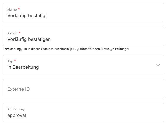Click the red asterisk beside Name

click(x=19, y=9)
